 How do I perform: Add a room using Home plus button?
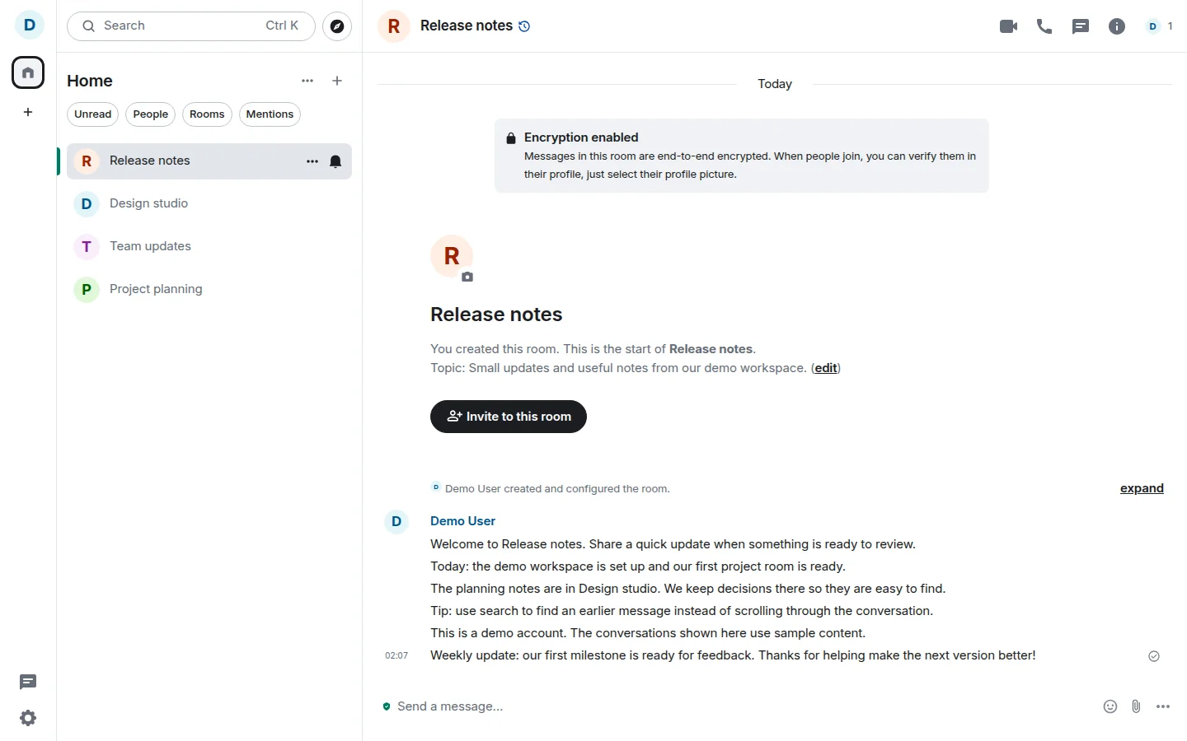[x=337, y=81]
